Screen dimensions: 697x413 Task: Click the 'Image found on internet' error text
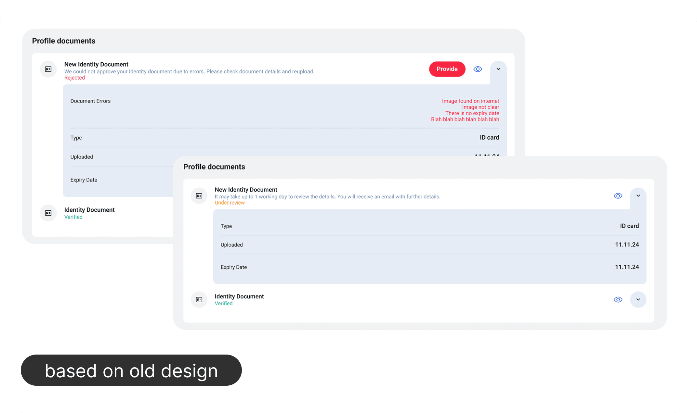click(x=470, y=101)
